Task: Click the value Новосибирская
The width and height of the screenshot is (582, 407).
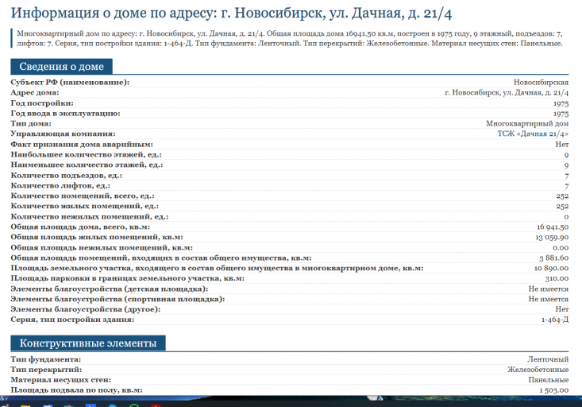Action: [x=541, y=82]
